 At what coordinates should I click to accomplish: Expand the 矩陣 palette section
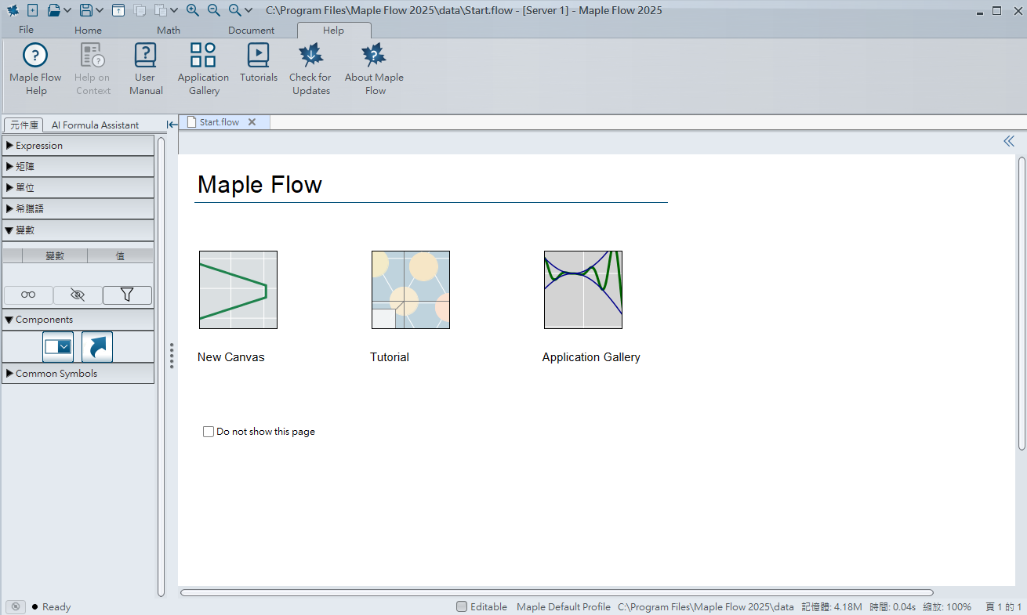(78, 167)
